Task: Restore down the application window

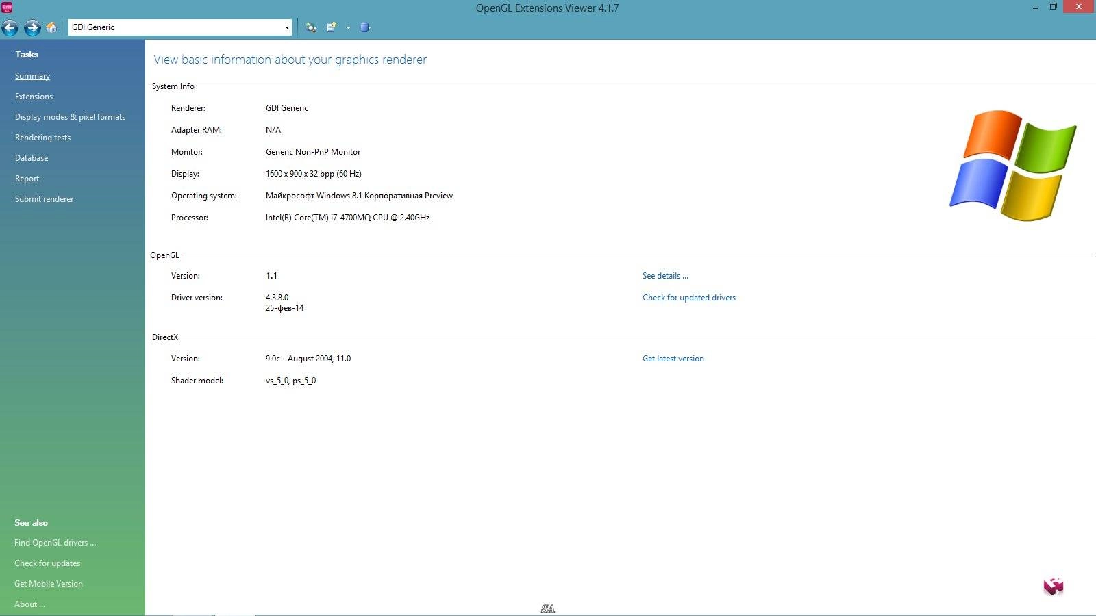Action: click(x=1054, y=7)
